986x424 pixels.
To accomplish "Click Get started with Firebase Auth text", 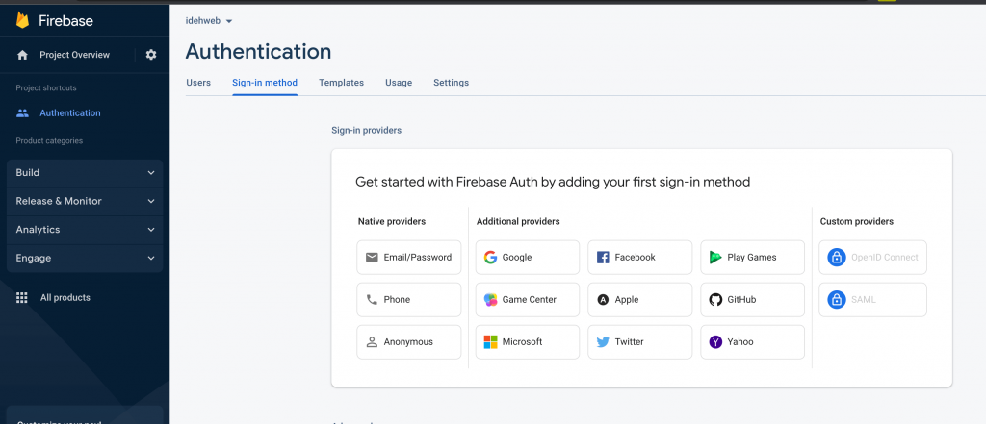I will [553, 182].
